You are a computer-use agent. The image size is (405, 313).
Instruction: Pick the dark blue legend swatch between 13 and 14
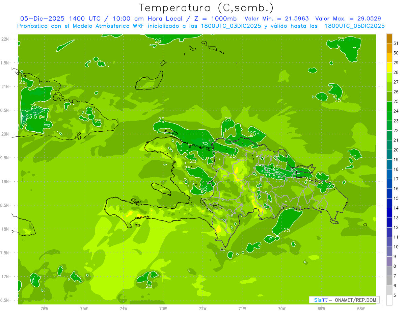(389, 213)
